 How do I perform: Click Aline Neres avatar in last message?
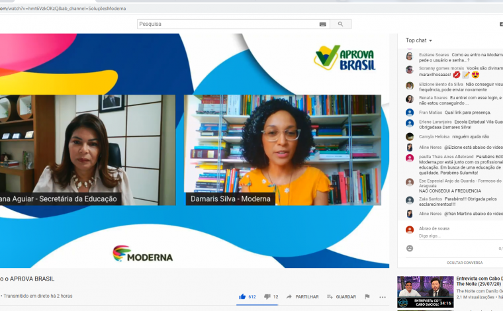point(410,214)
